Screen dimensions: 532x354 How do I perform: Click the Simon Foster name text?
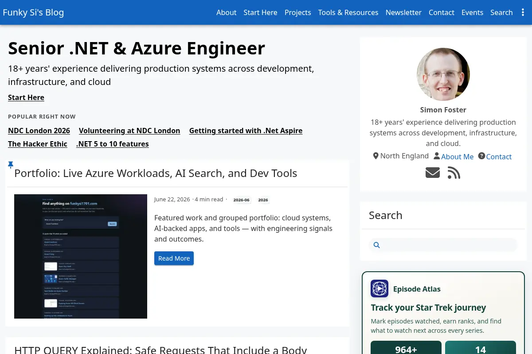(443, 110)
